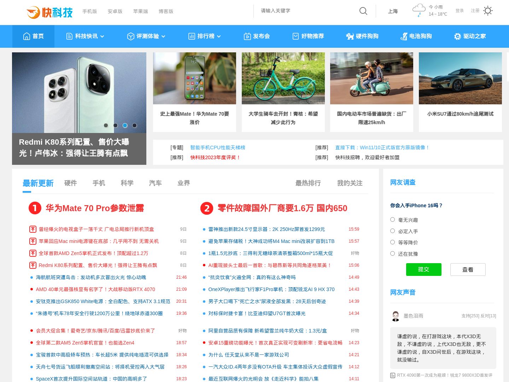Expand the 排行榜 dropdown menu
The image size is (509, 382).
click(x=205, y=36)
